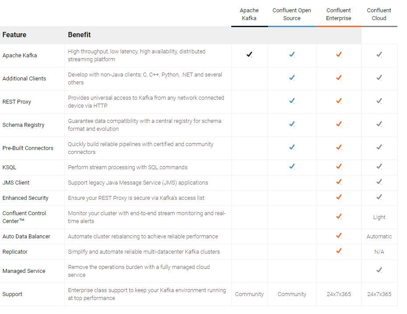Click the Schema Registry feature label
This screenshot has width=407, height=314.
pyautogui.click(x=24, y=125)
